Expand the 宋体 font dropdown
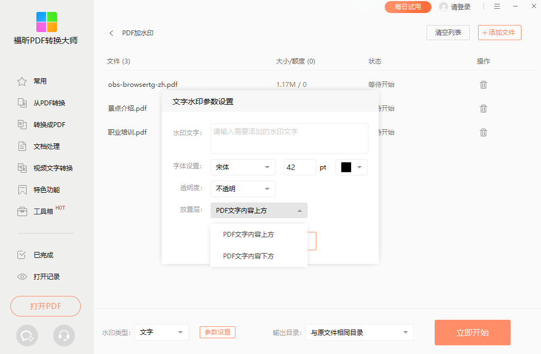 [243, 167]
